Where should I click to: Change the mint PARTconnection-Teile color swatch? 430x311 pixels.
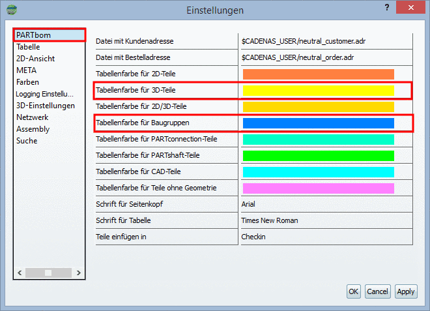pyautogui.click(x=319, y=140)
